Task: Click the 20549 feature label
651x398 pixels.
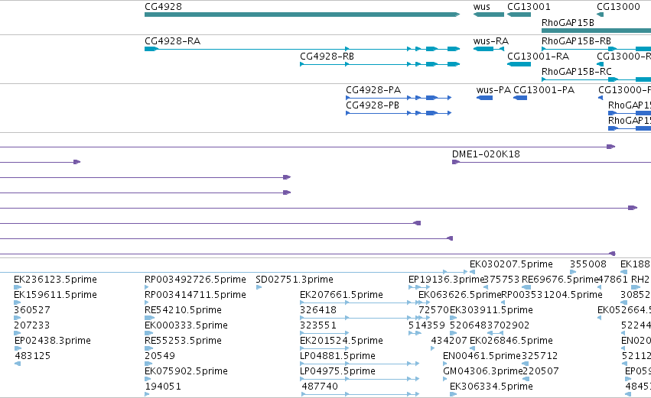Action: [160, 356]
